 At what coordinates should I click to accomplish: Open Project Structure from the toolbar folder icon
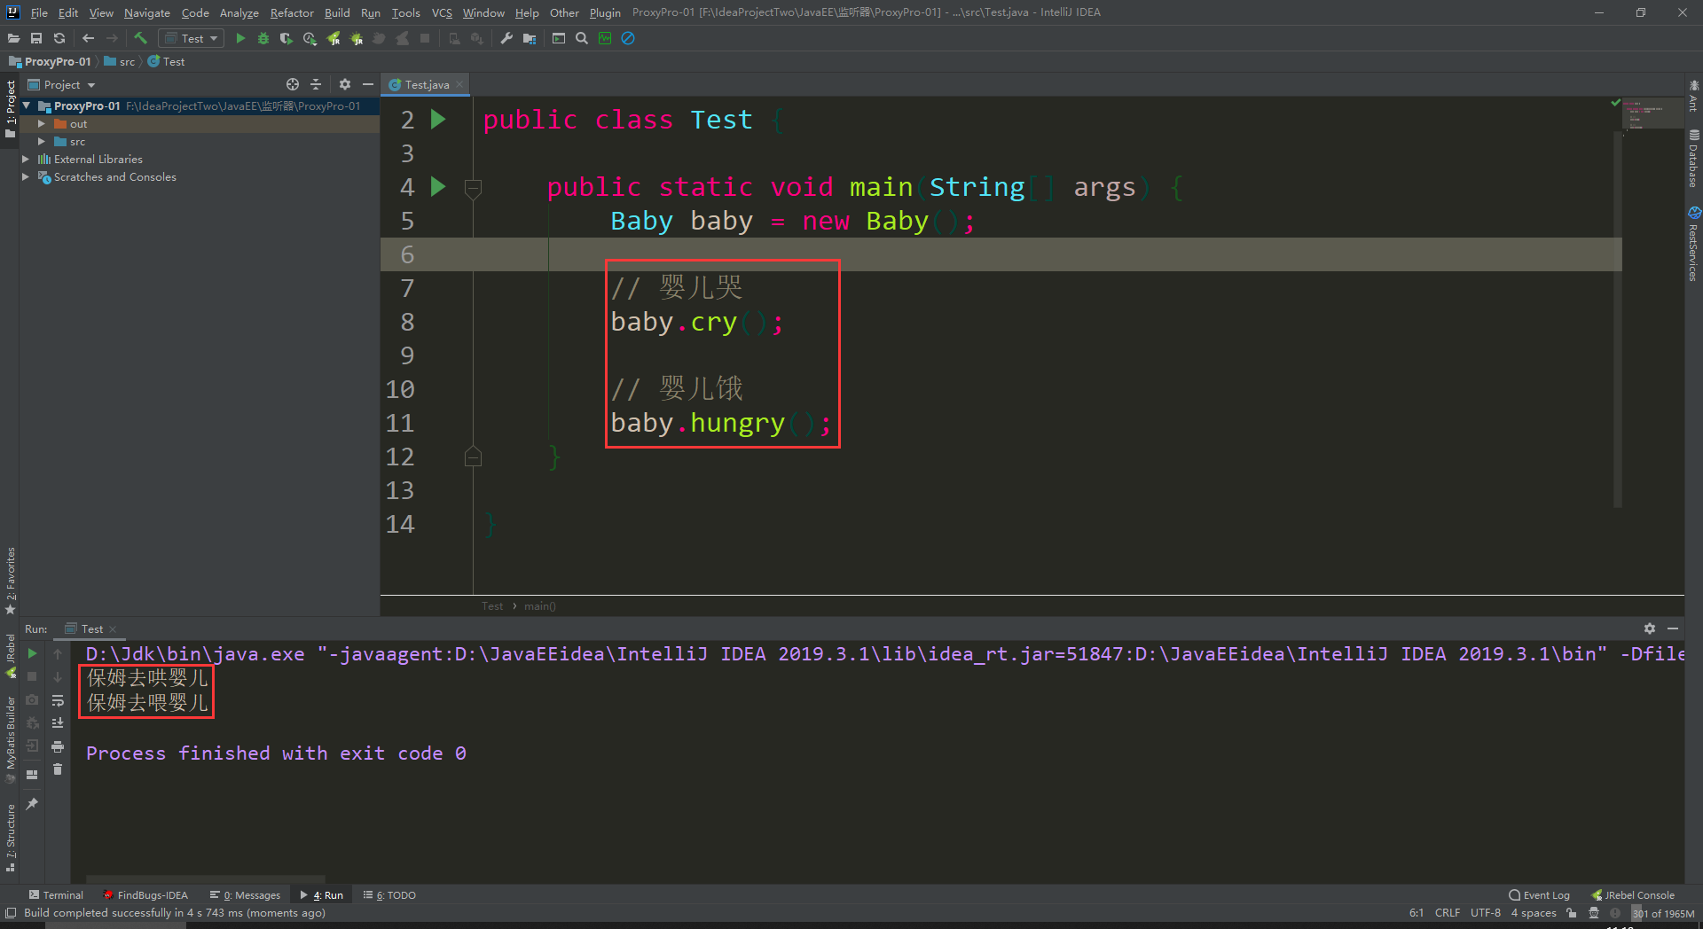pyautogui.click(x=530, y=38)
